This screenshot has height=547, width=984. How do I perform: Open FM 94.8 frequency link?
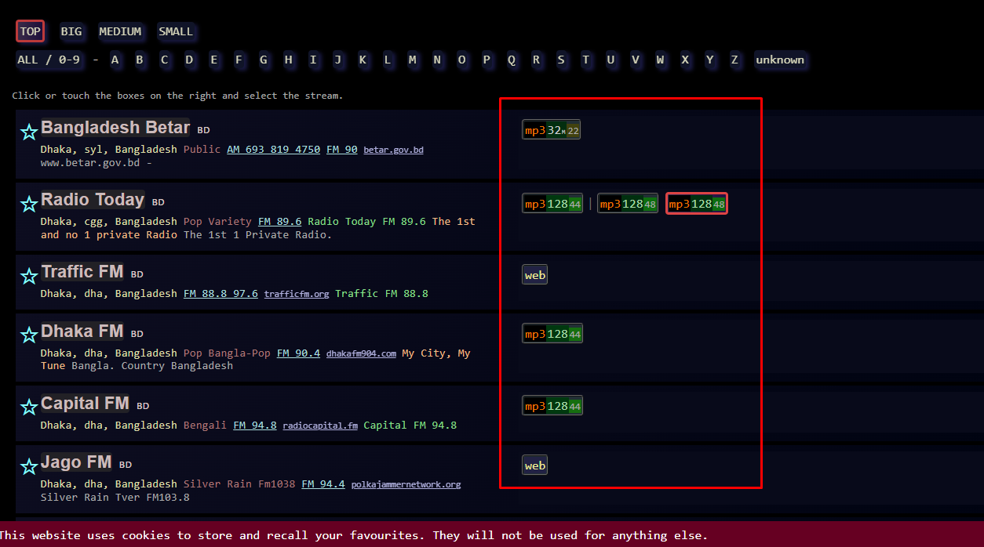coord(255,425)
